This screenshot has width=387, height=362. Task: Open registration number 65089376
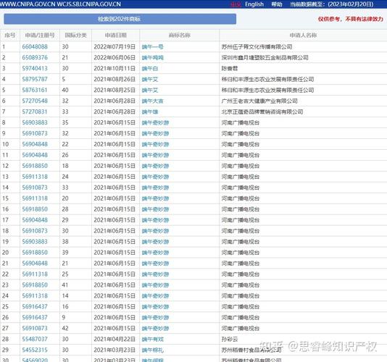35,57
